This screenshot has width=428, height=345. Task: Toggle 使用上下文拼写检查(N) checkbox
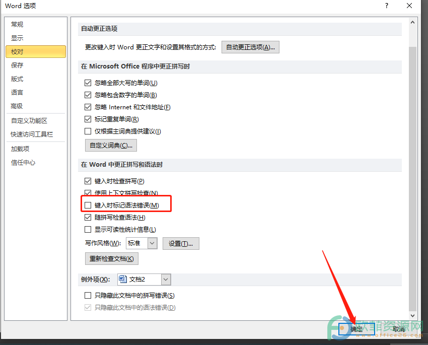(x=88, y=193)
